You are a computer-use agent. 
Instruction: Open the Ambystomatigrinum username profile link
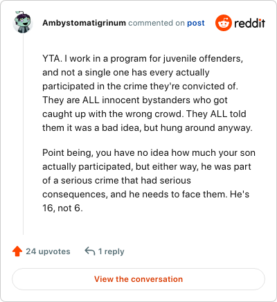84,23
